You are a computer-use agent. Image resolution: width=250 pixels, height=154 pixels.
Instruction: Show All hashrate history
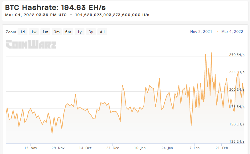[x=102, y=32]
